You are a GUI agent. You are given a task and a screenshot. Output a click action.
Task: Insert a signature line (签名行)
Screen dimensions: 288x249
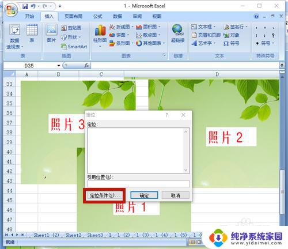click(236, 27)
